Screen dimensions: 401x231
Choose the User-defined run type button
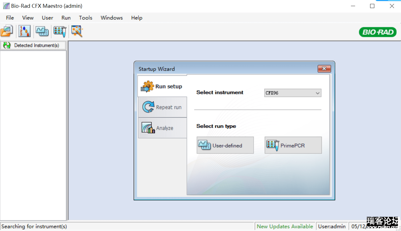click(225, 145)
